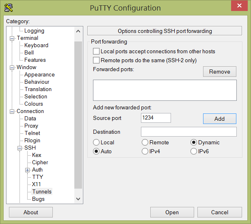This screenshot has width=251, height=224.
Task: Focus the Destination text field
Action: (x=189, y=132)
